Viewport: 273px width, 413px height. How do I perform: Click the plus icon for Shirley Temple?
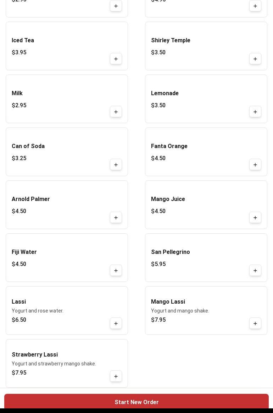point(255,59)
